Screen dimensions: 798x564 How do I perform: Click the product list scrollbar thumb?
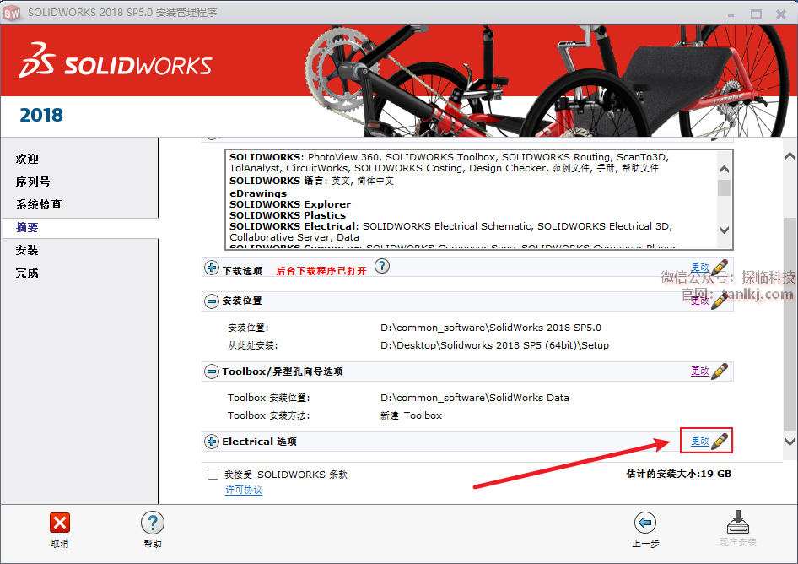(725, 187)
